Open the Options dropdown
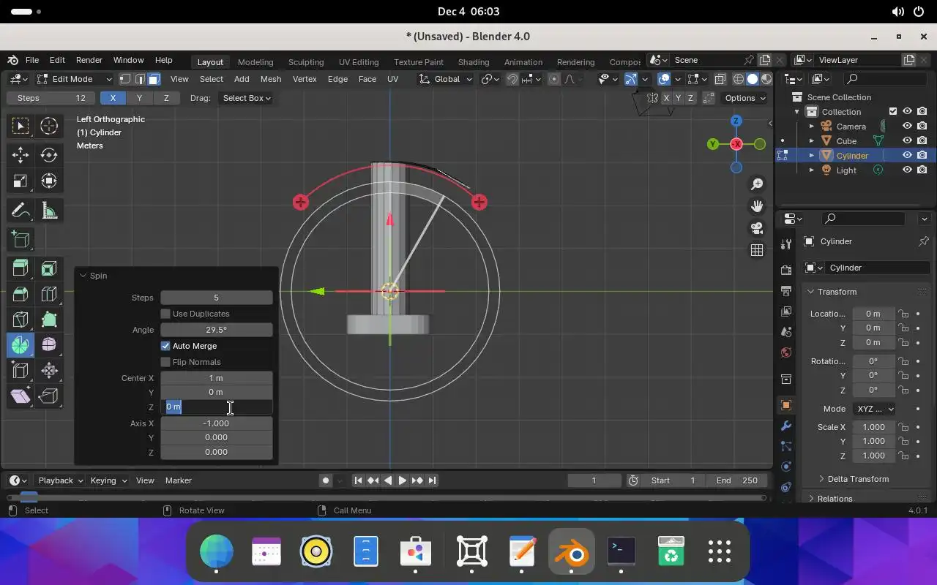Image resolution: width=937 pixels, height=585 pixels. [745, 98]
